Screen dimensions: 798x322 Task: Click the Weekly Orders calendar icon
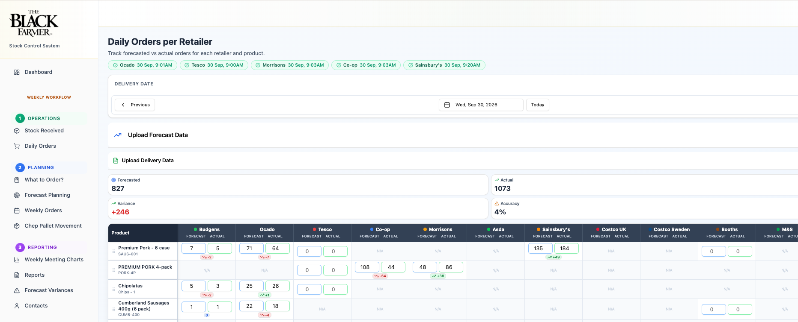pos(17,211)
